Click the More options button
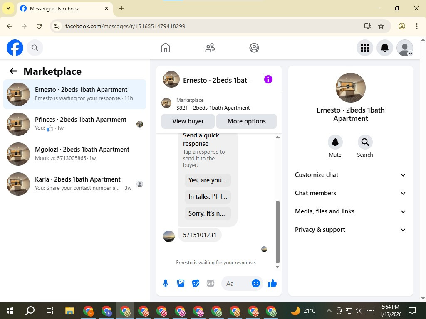The image size is (426, 319). pos(246,121)
